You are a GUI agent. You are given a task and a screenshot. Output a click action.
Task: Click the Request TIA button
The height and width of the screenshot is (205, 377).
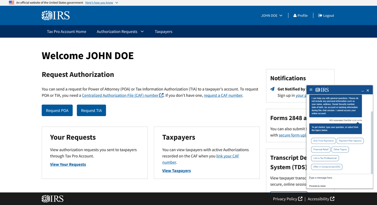(x=91, y=110)
